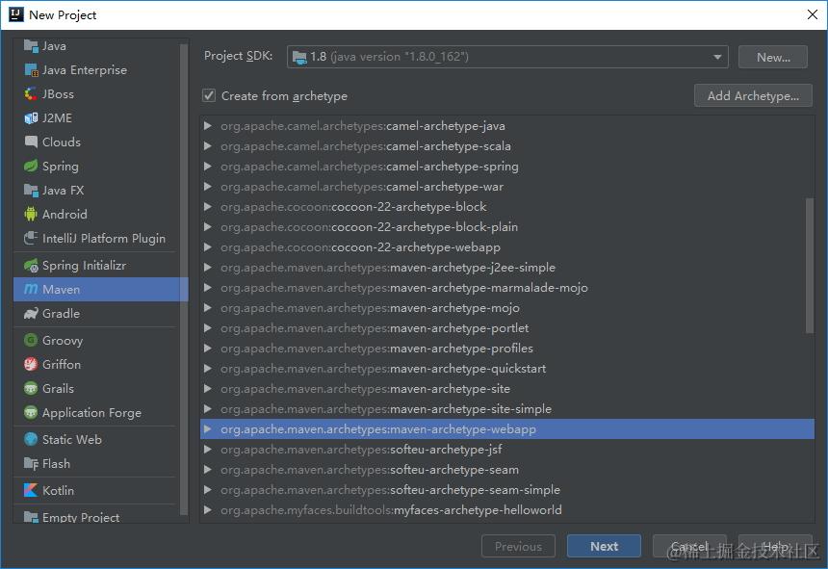828x569 pixels.
Task: Select Kotlin project type
Action: click(x=96, y=490)
